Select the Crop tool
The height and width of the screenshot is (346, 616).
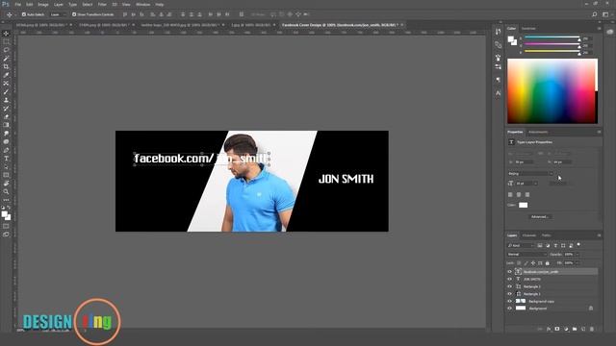click(x=6, y=66)
